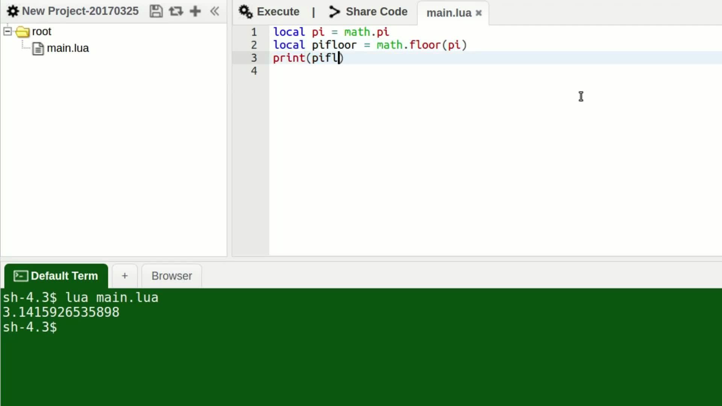Click inside the terminal at the sh-4.3$ prompt
The height and width of the screenshot is (406, 722).
tap(75, 327)
